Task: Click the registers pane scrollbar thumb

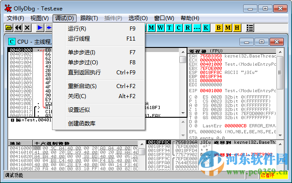Action: 280,73
